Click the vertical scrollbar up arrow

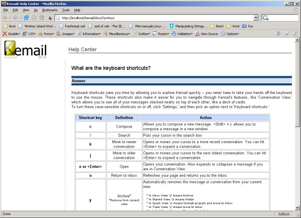coord(297,40)
